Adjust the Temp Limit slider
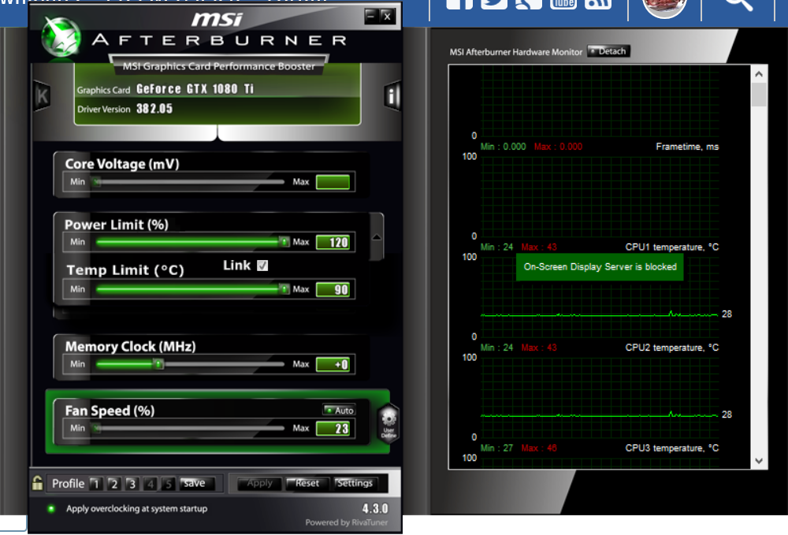 click(190, 289)
